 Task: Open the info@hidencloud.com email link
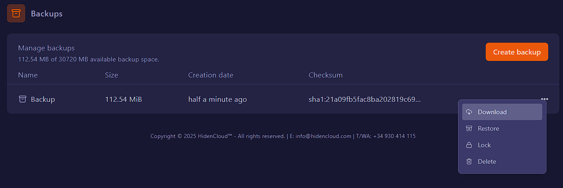(x=323, y=136)
